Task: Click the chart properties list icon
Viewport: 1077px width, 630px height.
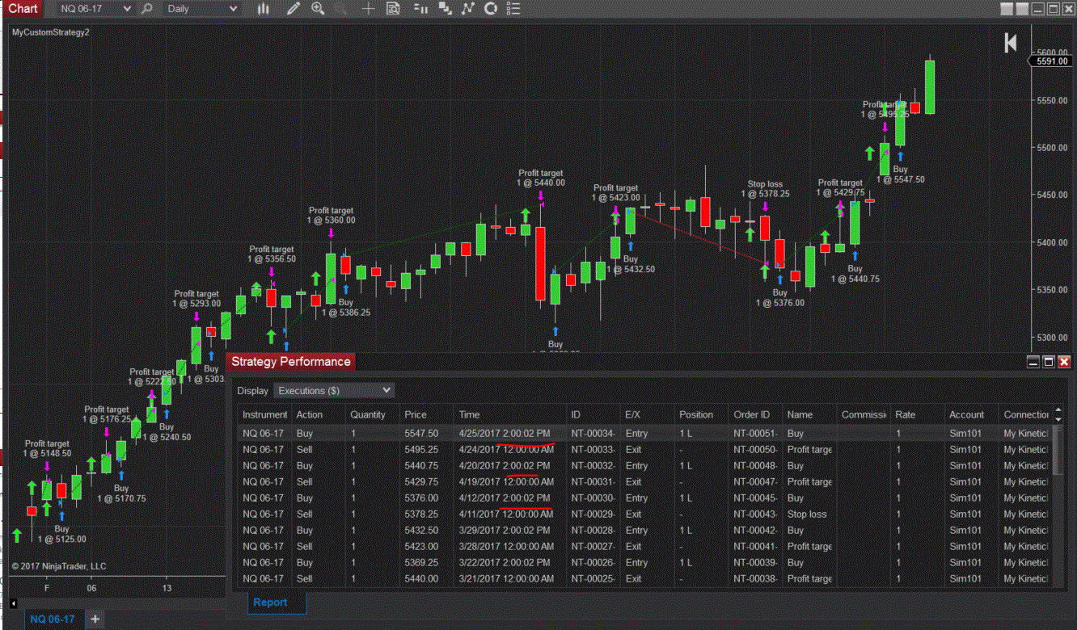Action: click(514, 9)
